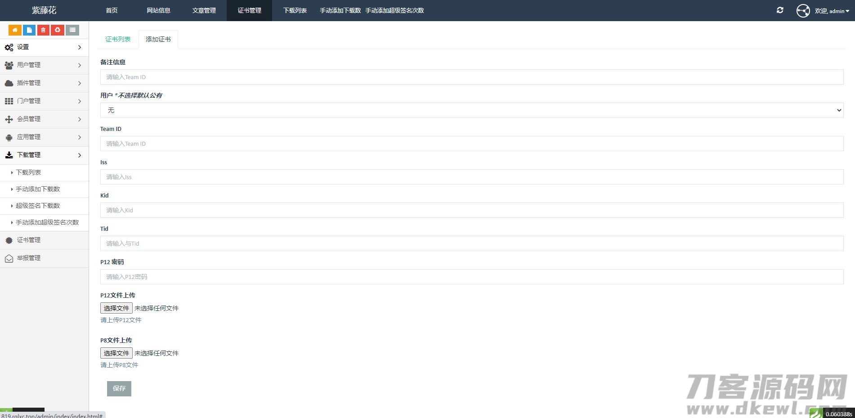Expand the 设置 sidebar section
This screenshot has width=855, height=418.
click(44, 47)
